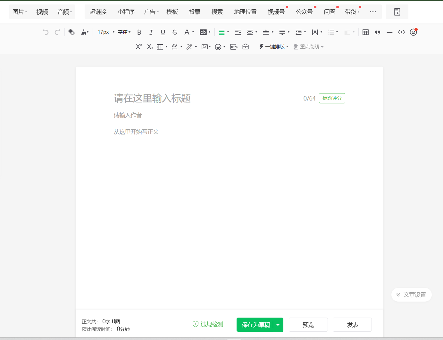Click the font color A icon
The image size is (443, 340).
[x=187, y=32]
